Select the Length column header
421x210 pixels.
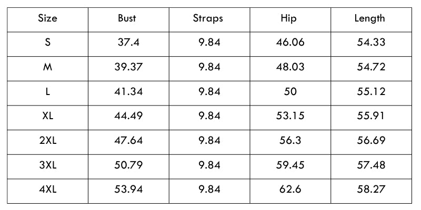pos(369,18)
